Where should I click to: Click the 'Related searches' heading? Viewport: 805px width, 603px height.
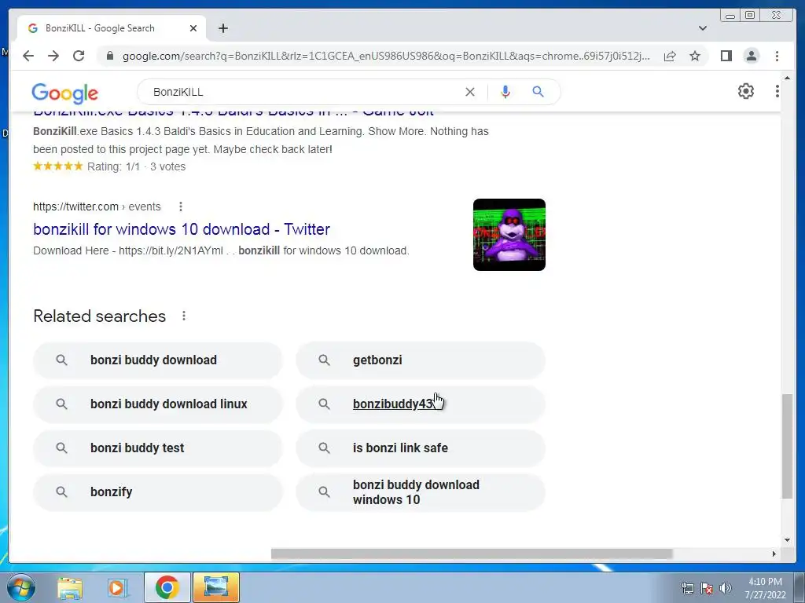point(100,316)
